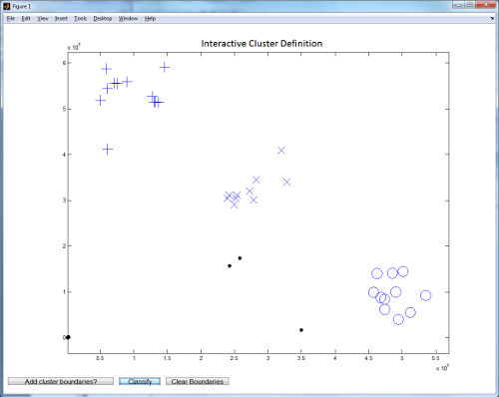Click the black dot at the origin
This screenshot has width=499, height=397.
pos(68,337)
